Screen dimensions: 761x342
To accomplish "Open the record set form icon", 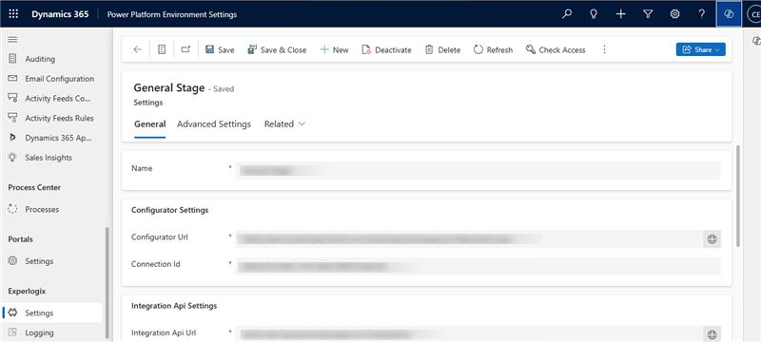I will 162,49.
